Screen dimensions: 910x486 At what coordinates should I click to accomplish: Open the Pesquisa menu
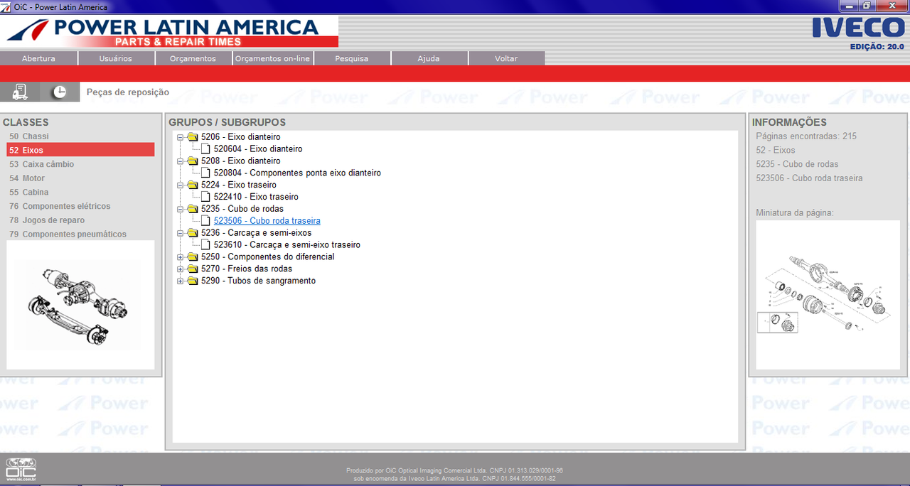click(352, 58)
